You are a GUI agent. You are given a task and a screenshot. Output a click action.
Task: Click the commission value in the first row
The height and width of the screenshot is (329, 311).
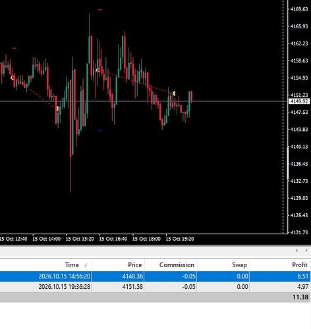(188, 276)
